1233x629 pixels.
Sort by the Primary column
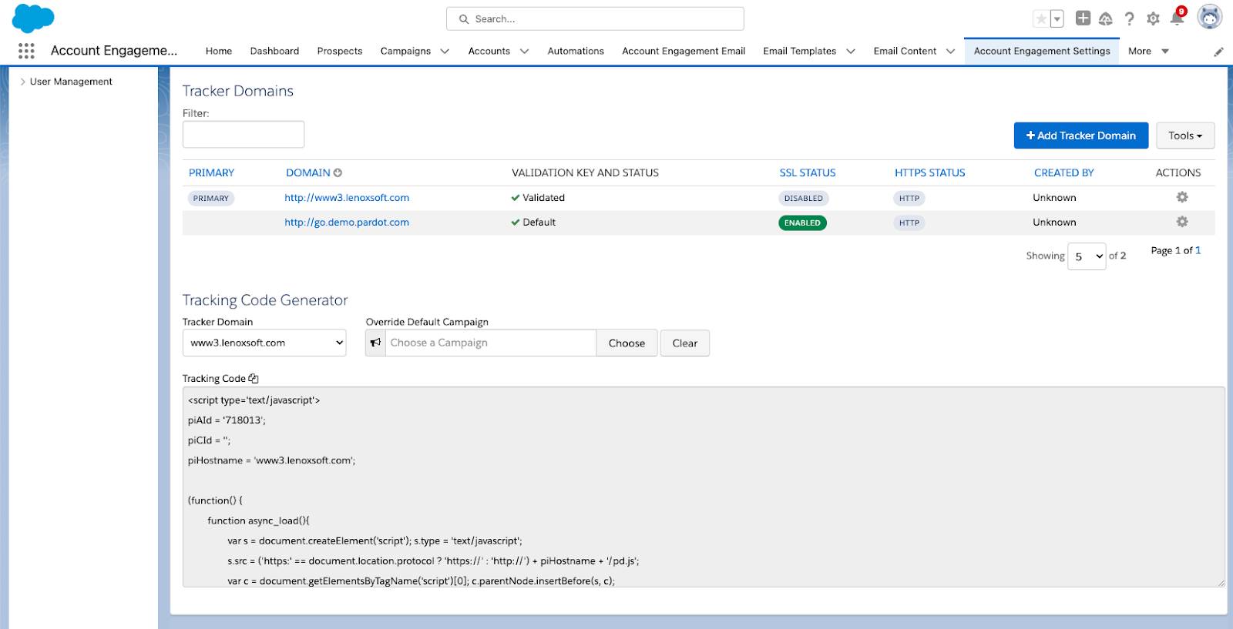coord(211,172)
